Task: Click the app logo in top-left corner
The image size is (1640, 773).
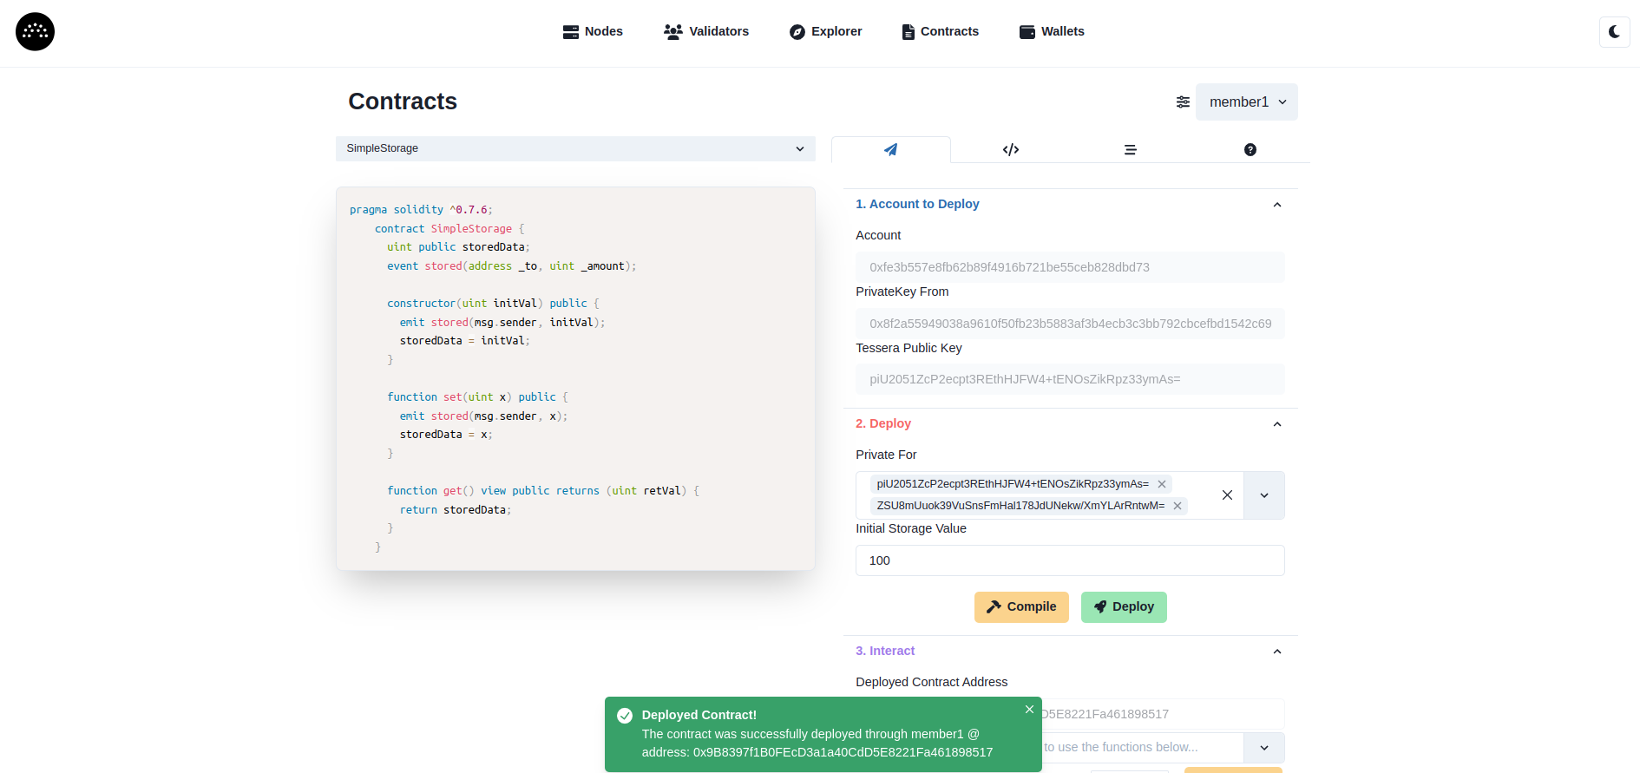Action: point(35,32)
